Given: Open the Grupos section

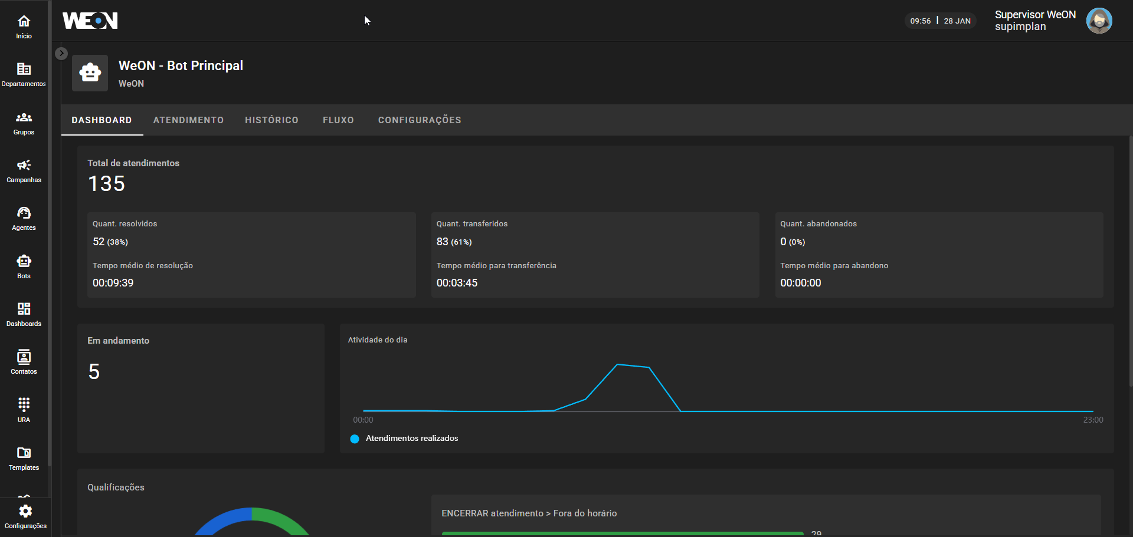Looking at the screenshot, I should [24, 123].
